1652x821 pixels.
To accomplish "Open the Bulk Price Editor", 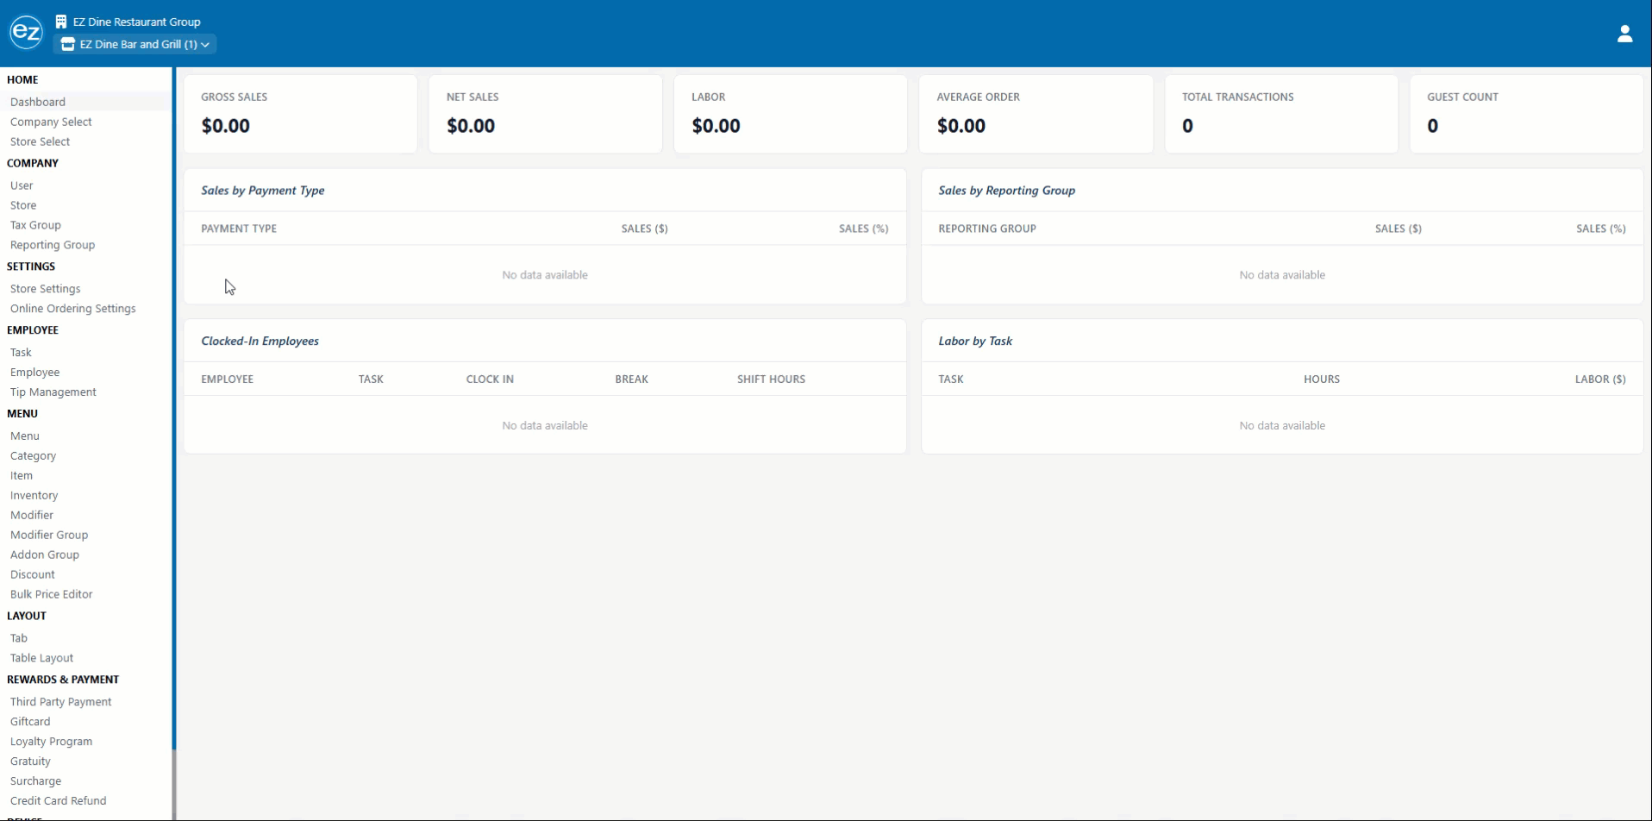I will tap(52, 594).
